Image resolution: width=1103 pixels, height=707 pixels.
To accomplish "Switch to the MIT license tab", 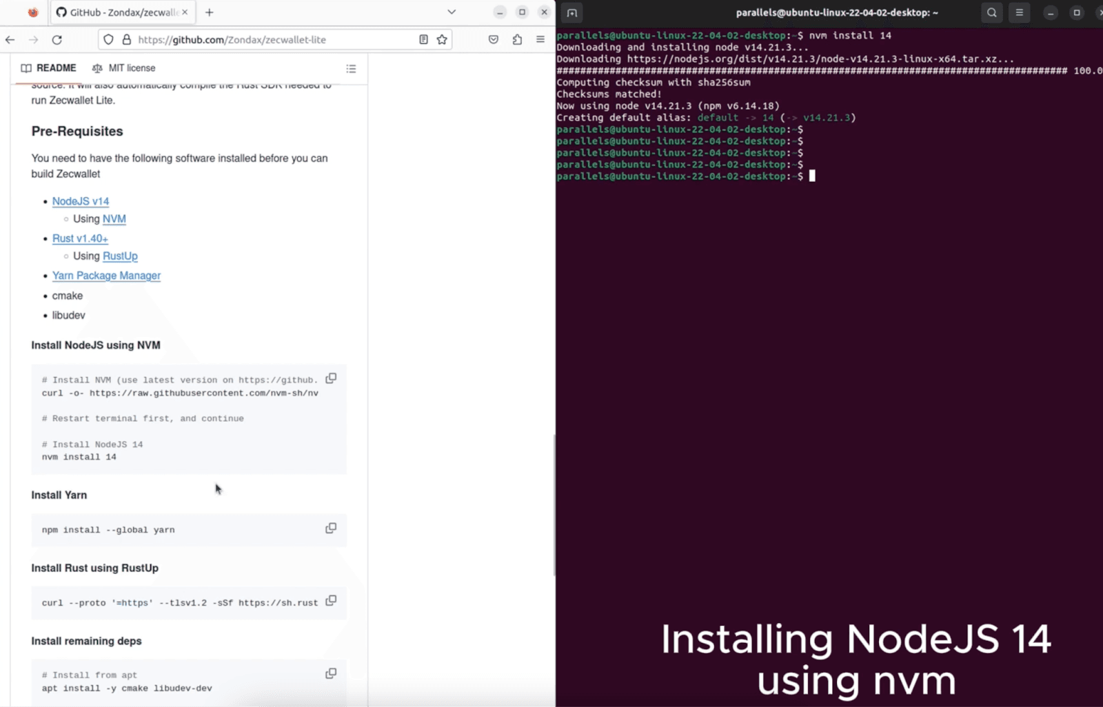I will 124,68.
